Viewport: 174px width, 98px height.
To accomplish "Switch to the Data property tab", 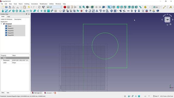I will point(8,93).
